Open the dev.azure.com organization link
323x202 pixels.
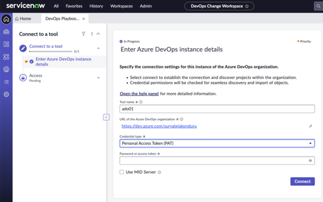point(159,126)
